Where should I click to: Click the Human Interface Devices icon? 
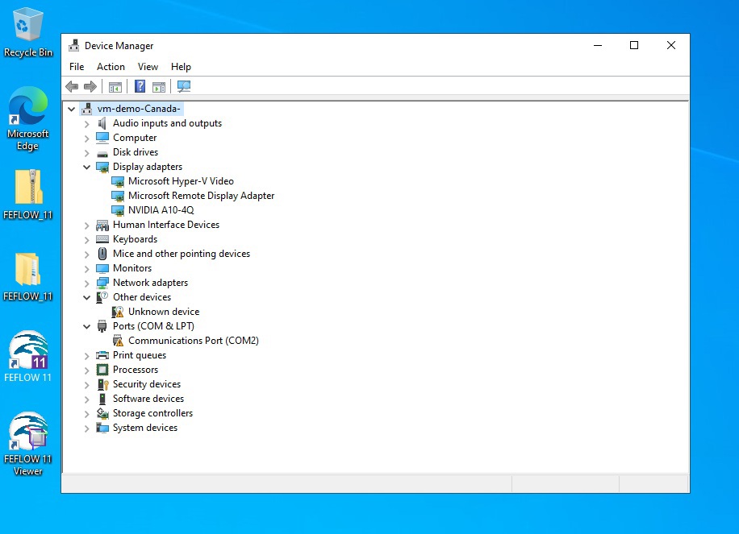click(102, 225)
